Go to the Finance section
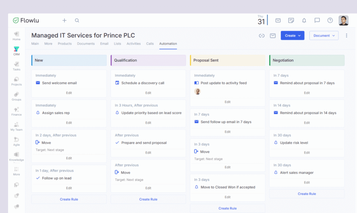Screen dimensions: 357x213 click(16, 111)
